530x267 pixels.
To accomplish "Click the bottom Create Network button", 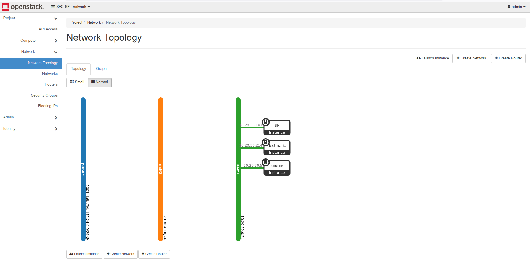I will pyautogui.click(x=121, y=254).
